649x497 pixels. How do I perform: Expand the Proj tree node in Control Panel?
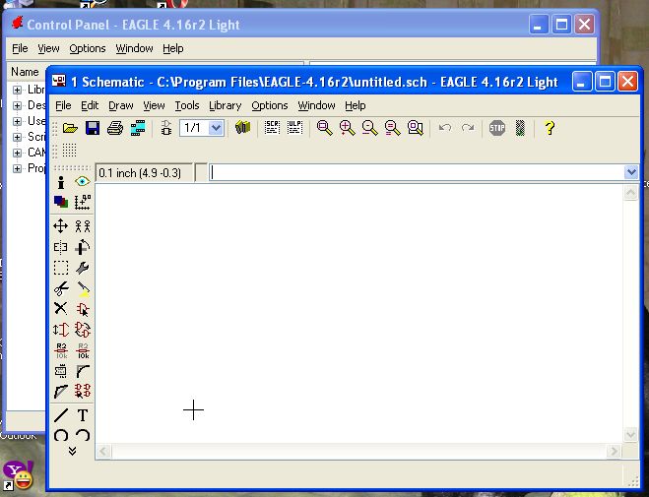tap(17, 168)
